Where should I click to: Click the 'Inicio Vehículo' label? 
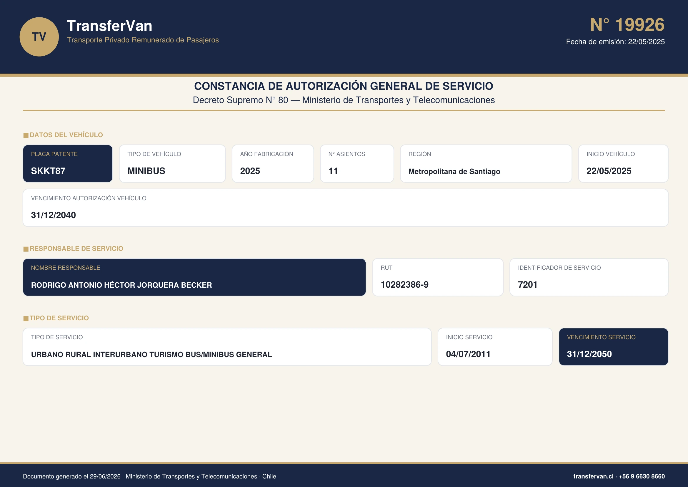click(x=610, y=154)
